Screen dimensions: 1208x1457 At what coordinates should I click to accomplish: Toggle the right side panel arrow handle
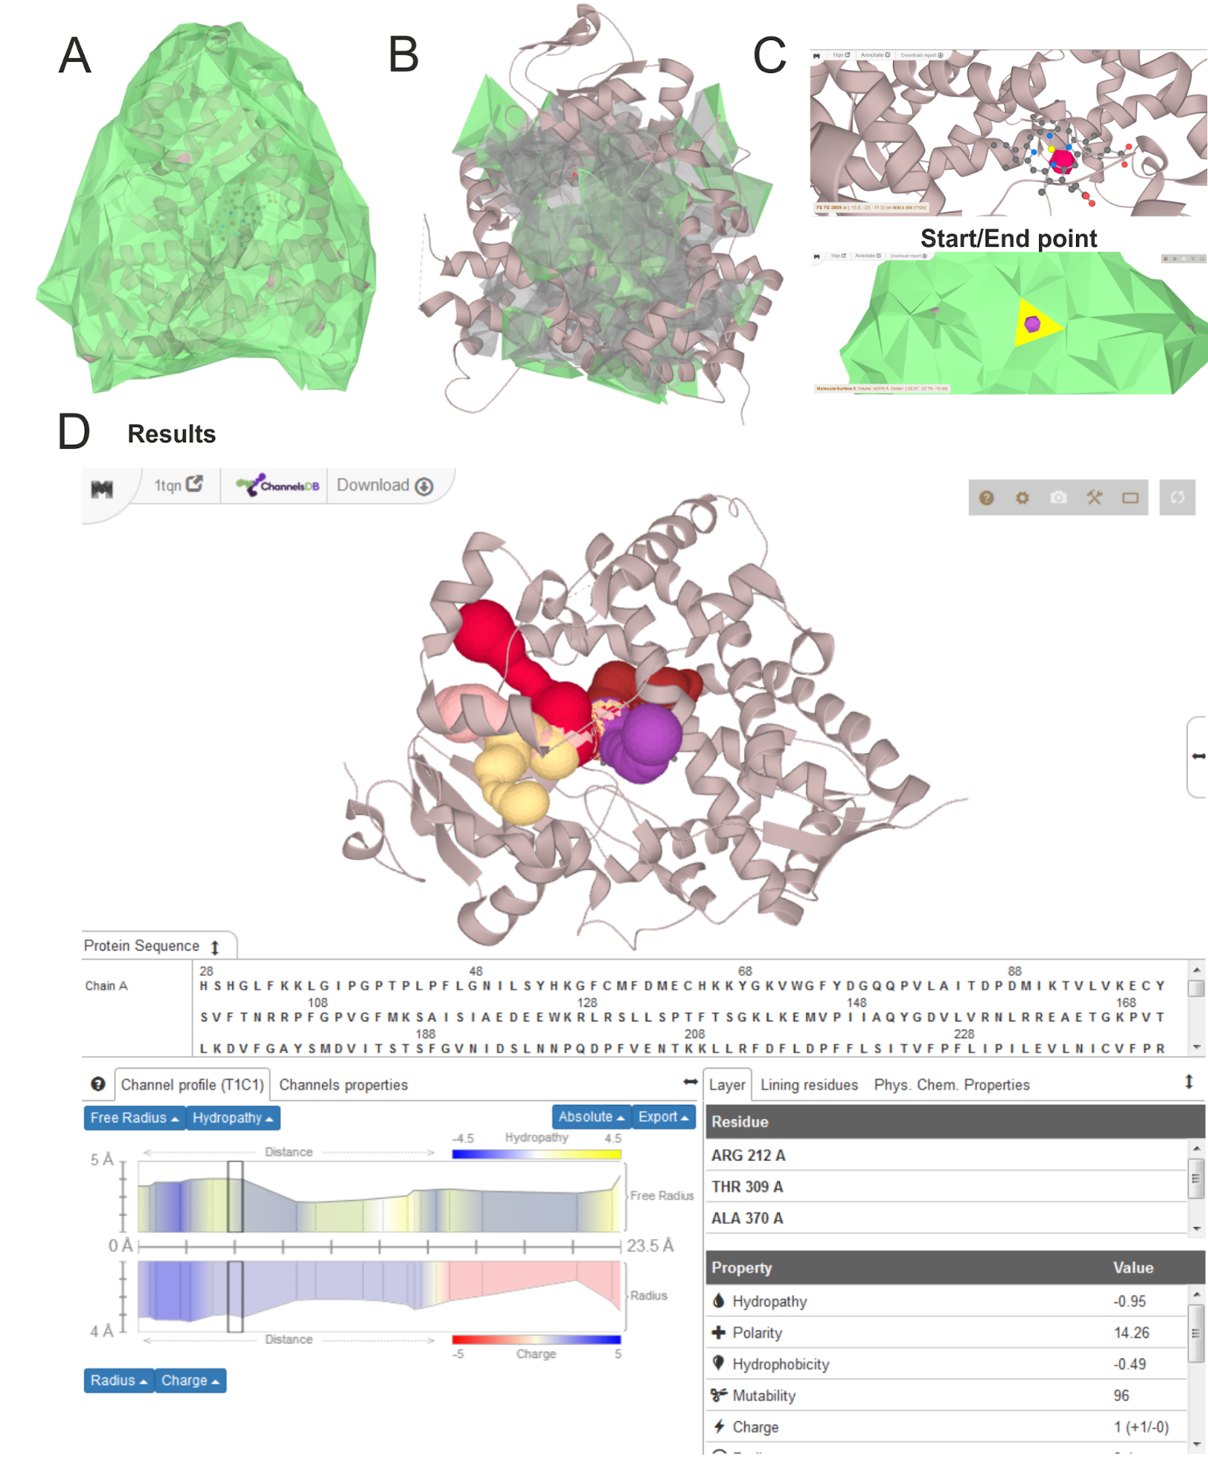click(x=1198, y=756)
